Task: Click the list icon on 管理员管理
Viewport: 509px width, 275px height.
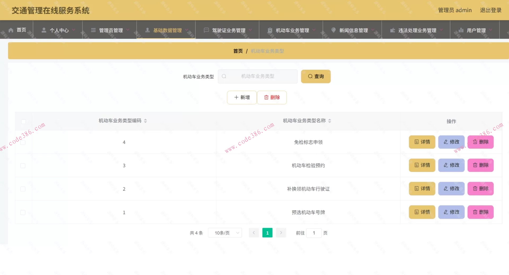Action: [x=93, y=30]
